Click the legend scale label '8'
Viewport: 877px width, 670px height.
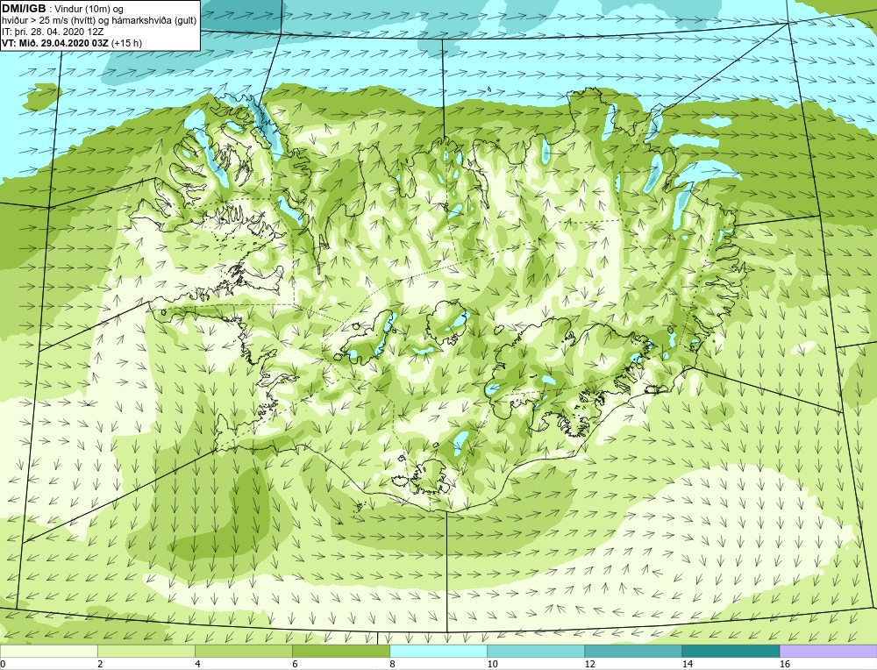click(x=392, y=664)
